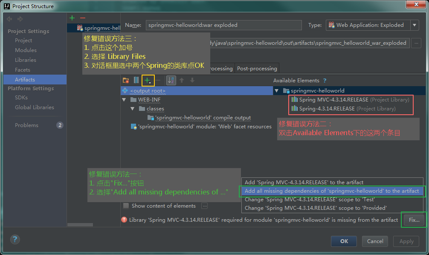This screenshot has width=429, height=255.
Task: Remove the selected artifact using the minus icon
Action: pos(82,18)
